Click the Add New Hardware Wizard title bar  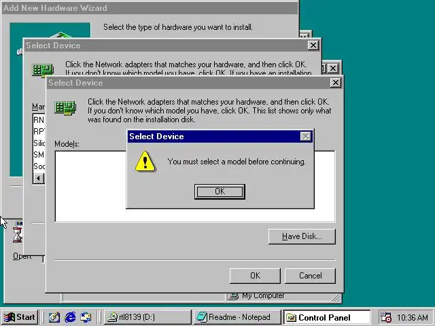(x=150, y=7)
